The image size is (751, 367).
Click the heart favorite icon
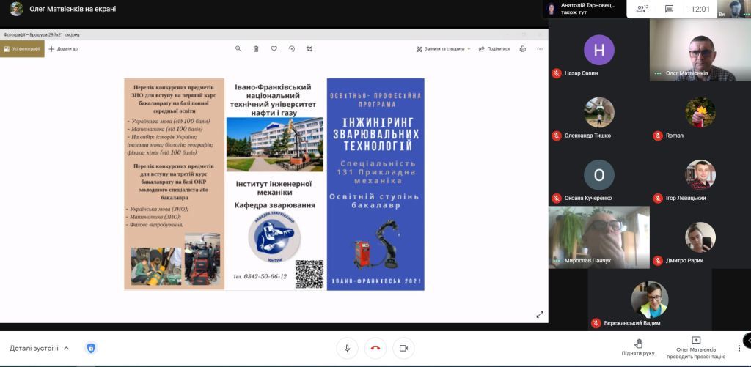tap(274, 49)
